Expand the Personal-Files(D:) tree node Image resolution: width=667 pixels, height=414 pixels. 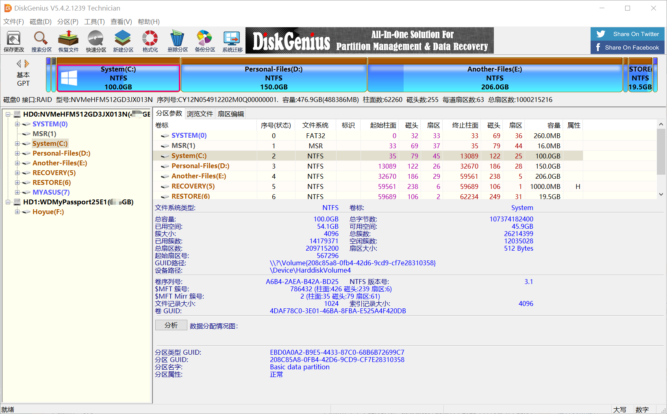point(17,153)
